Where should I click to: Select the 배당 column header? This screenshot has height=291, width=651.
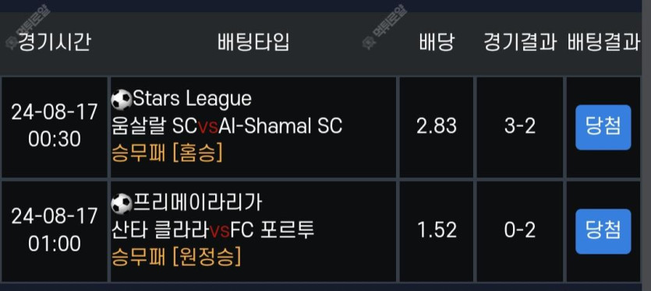pyautogui.click(x=437, y=42)
